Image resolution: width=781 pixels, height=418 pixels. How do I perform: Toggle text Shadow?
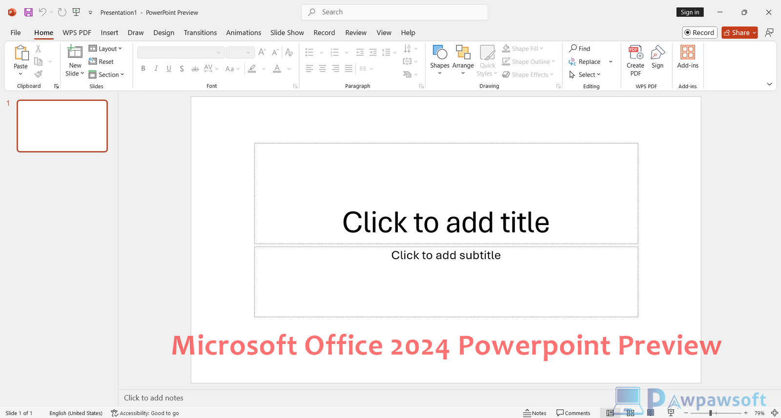[x=182, y=69]
